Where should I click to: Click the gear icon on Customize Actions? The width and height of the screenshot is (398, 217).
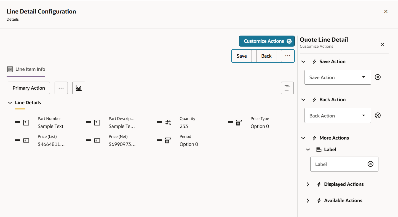tap(289, 41)
